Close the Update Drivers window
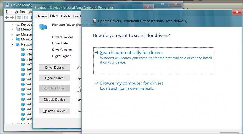This screenshot has height=134, width=243. point(237,12)
